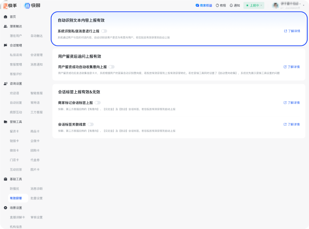Open 会话管理 sub-item under 会话管理
The image size is (309, 229).
(x=36, y=55)
